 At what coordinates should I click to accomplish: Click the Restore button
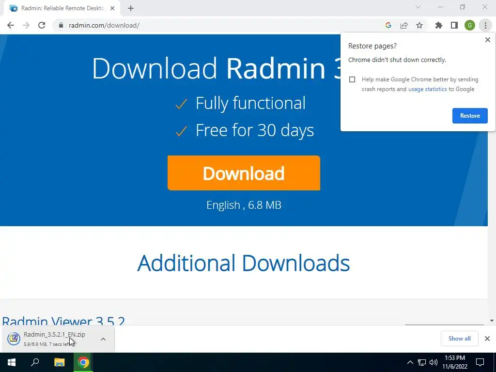[470, 116]
